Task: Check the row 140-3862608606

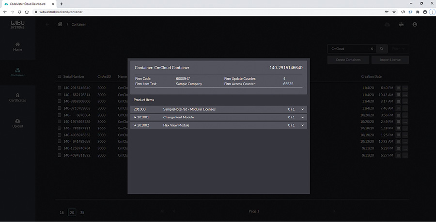Action: click(59, 101)
